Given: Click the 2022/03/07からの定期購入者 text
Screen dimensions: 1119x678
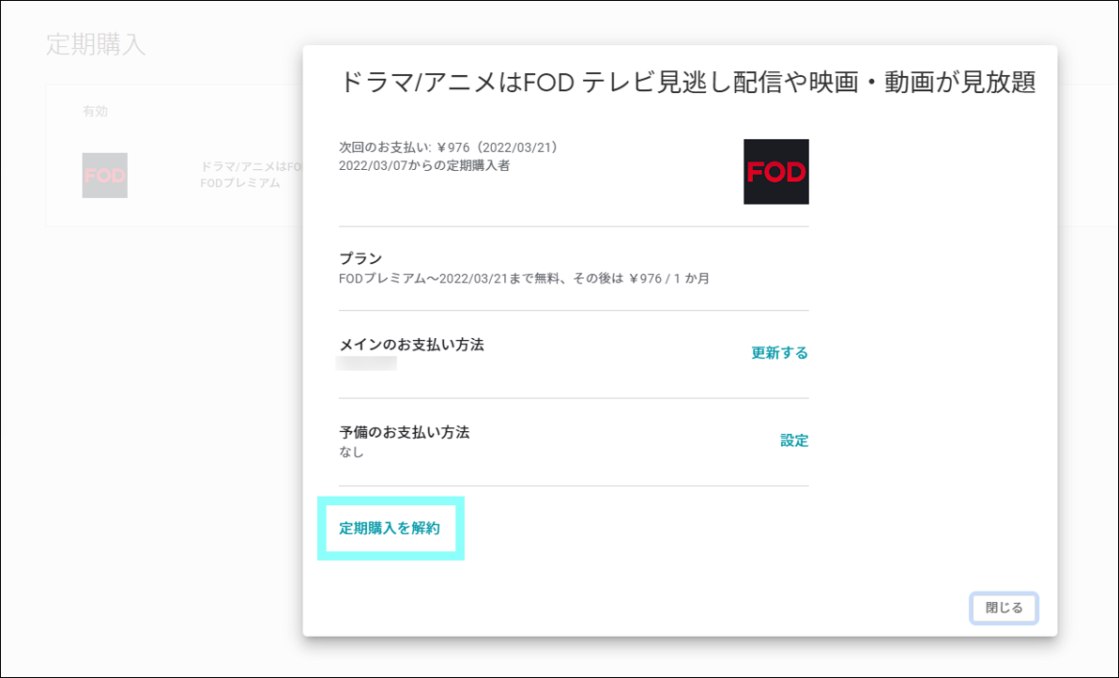Looking at the screenshot, I should click(x=424, y=165).
